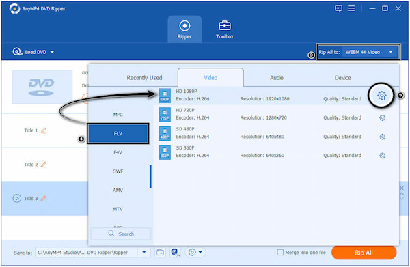
Task: Choose MTV in the format list
Action: point(118,209)
